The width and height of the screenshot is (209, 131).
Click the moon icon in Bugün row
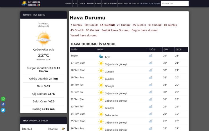(x=101, y=56)
